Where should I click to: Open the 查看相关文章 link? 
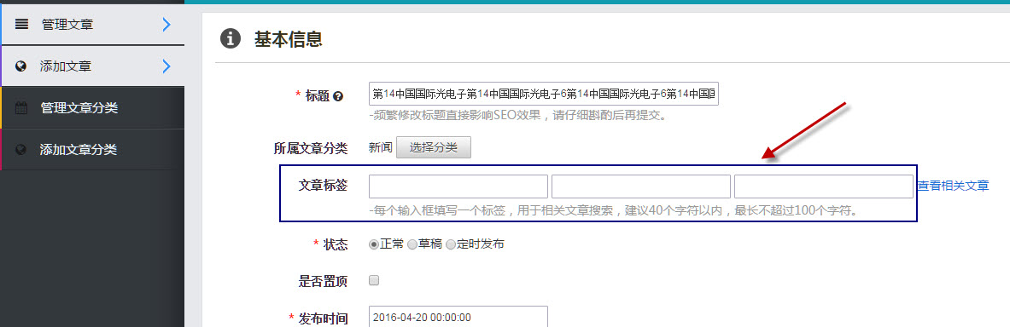954,186
